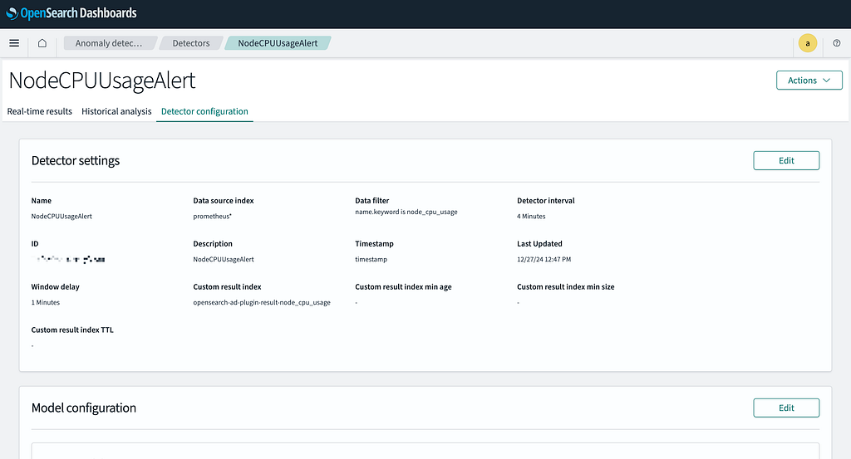Click the NodeCPUUsageAlert value under Description
This screenshot has height=459, width=851.
(223, 260)
